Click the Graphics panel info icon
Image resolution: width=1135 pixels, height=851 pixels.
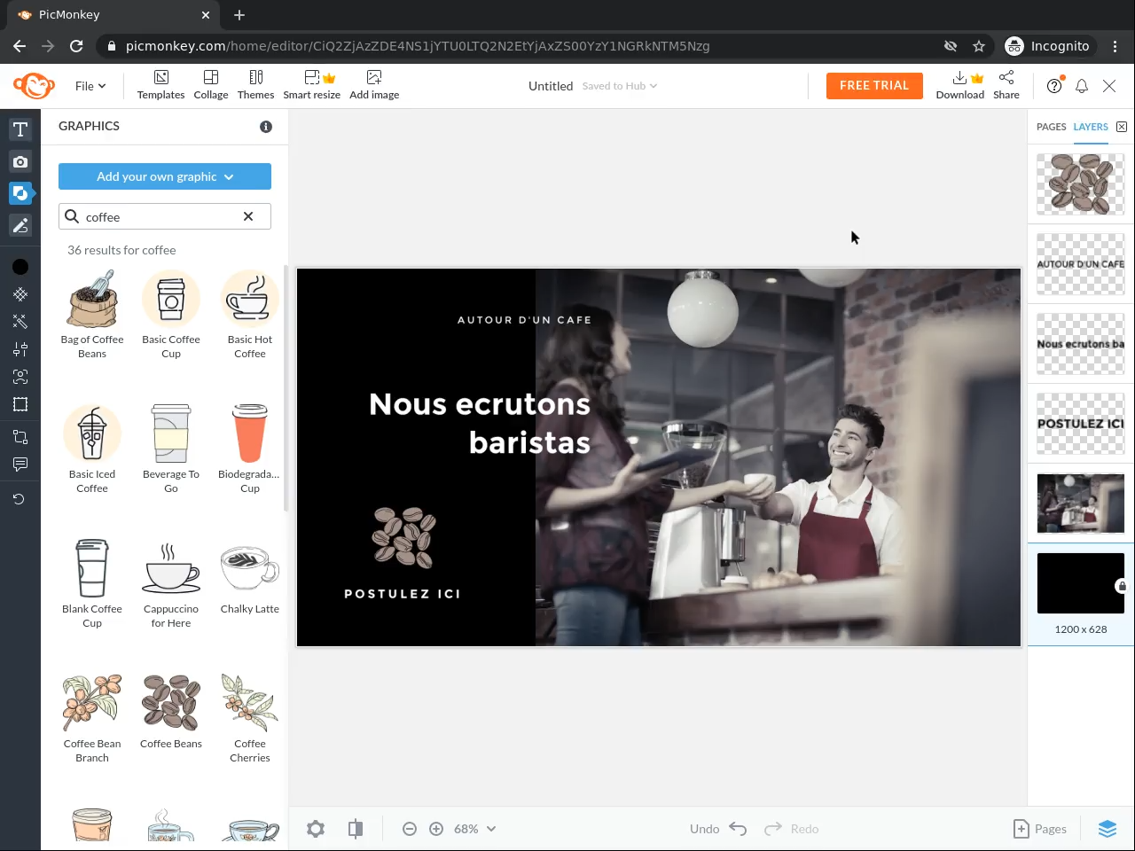265,127
